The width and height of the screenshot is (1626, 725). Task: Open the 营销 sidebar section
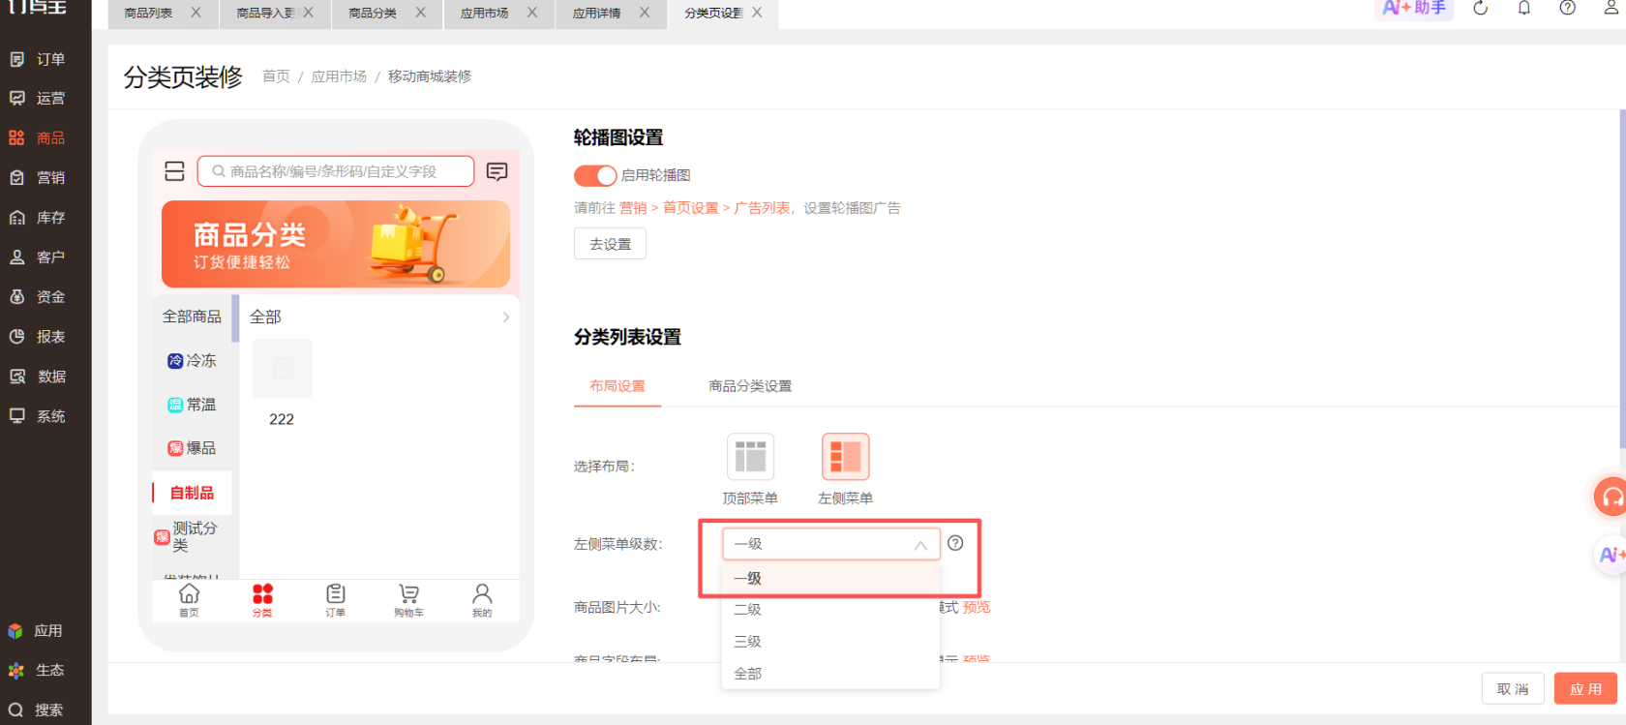tap(39, 178)
